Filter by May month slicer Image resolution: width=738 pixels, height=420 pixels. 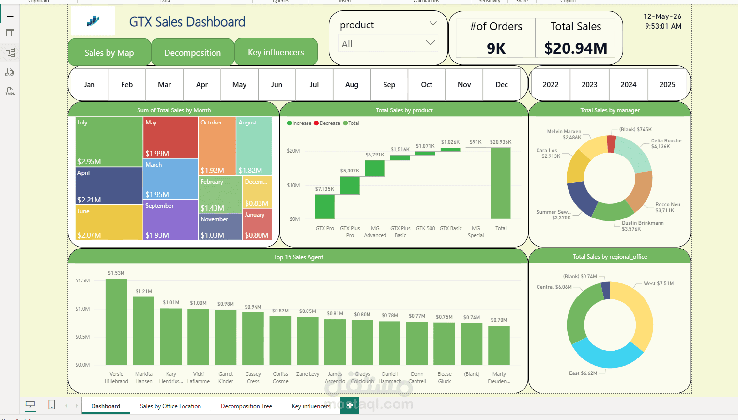(x=239, y=84)
